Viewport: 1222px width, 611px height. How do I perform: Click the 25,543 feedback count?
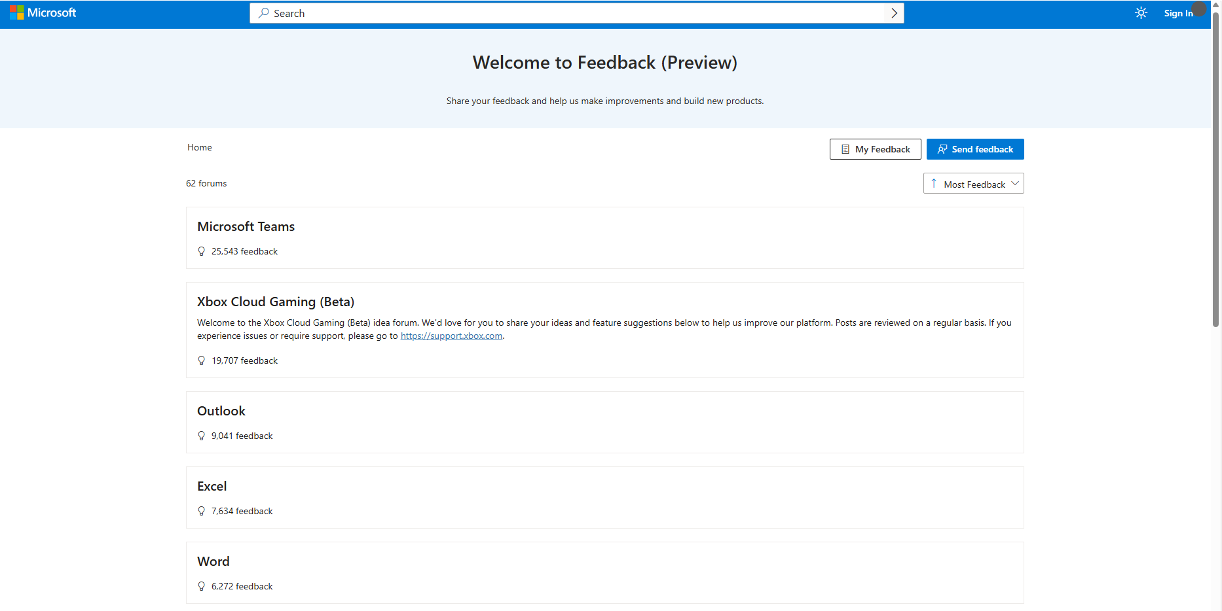click(x=244, y=251)
